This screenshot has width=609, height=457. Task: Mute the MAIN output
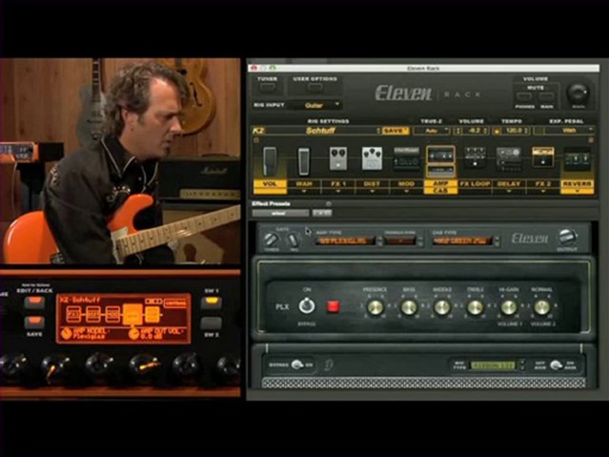click(546, 96)
